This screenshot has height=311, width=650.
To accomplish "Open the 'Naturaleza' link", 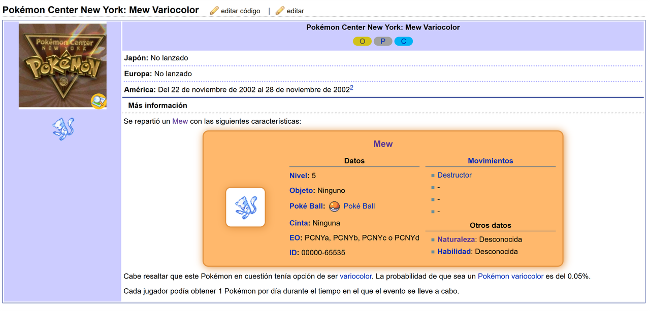I will [x=456, y=239].
